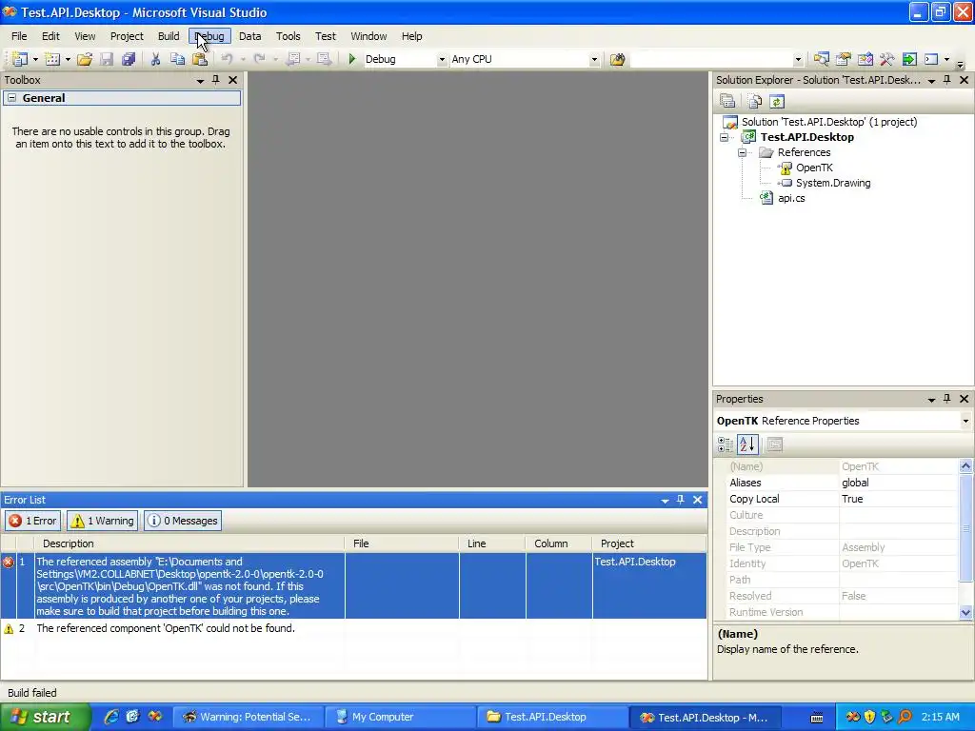Switch to My Computer taskbar button

401,718
